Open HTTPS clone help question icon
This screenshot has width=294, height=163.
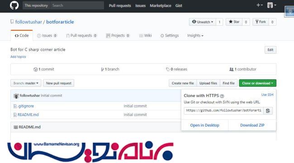(222, 96)
